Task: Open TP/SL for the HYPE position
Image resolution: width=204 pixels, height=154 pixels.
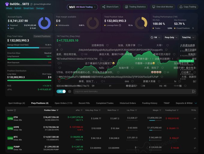Action: [x=195, y=128]
